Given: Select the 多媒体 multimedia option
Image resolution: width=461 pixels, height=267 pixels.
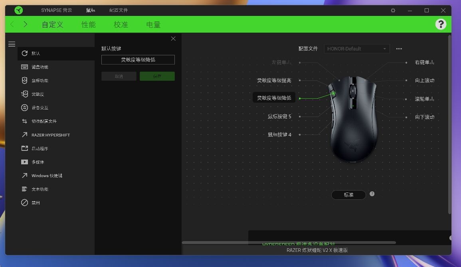Looking at the screenshot, I should pos(38,162).
